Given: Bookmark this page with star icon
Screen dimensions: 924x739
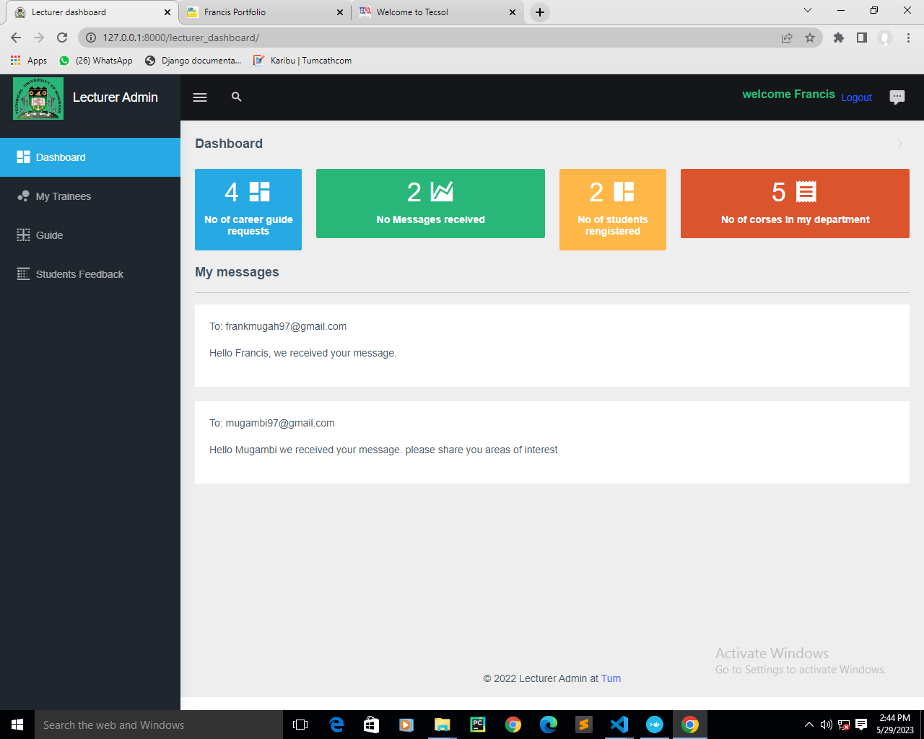Looking at the screenshot, I should [810, 38].
